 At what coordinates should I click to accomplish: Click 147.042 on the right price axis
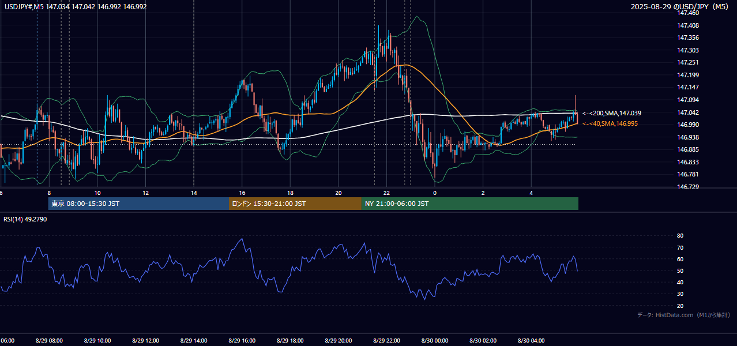click(689, 112)
